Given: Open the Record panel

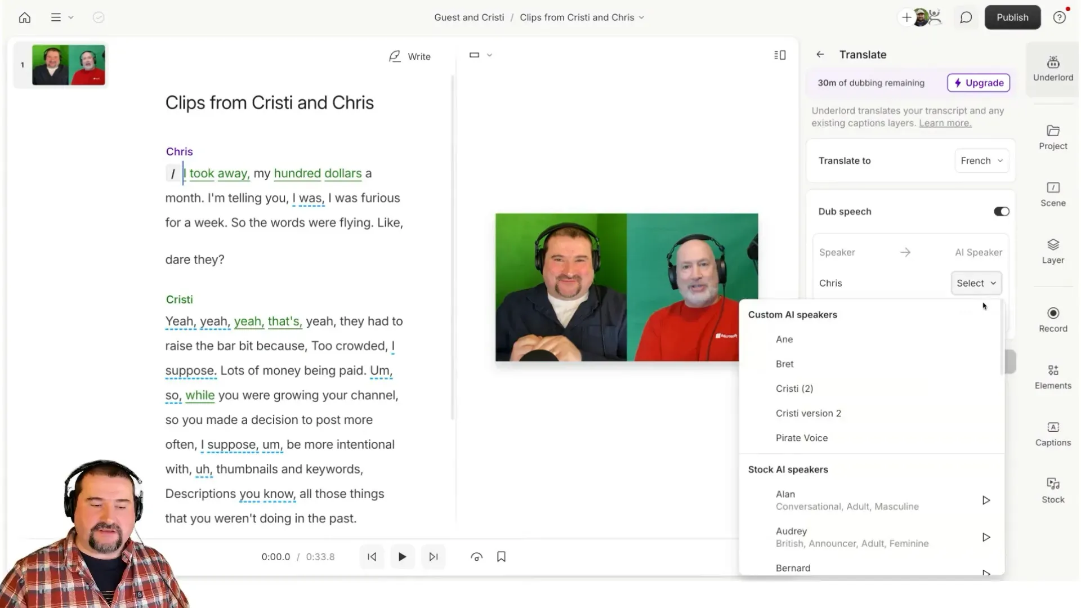Looking at the screenshot, I should coord(1052,319).
